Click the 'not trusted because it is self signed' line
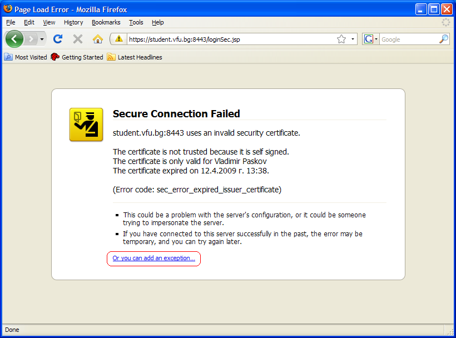 [201, 152]
